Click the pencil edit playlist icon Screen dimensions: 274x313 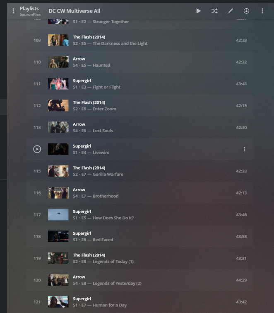click(231, 11)
